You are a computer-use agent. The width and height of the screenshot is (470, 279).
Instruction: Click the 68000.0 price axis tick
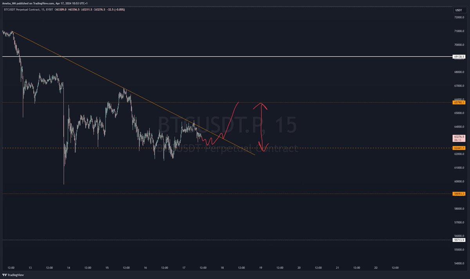tap(459, 72)
